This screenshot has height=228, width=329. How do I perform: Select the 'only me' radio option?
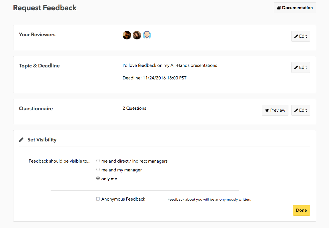tap(98, 179)
